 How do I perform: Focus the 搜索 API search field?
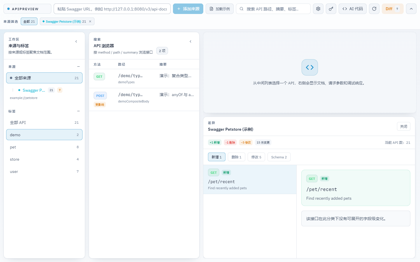(273, 9)
